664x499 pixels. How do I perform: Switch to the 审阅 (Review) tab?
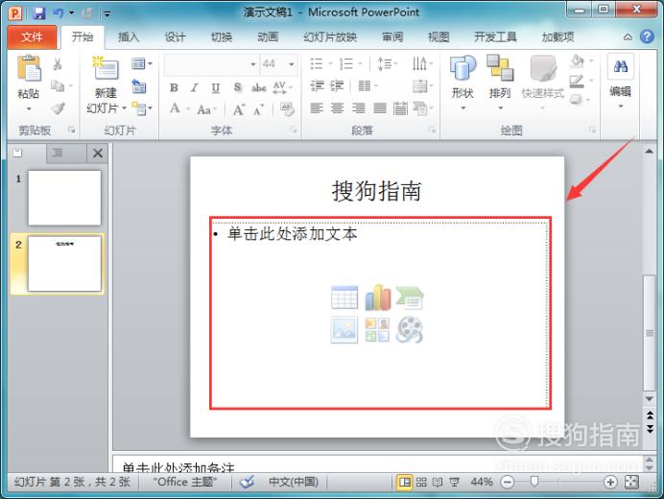tap(392, 37)
